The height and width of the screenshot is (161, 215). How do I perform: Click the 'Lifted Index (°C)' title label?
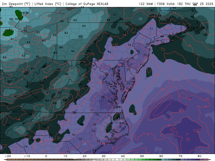48,4
